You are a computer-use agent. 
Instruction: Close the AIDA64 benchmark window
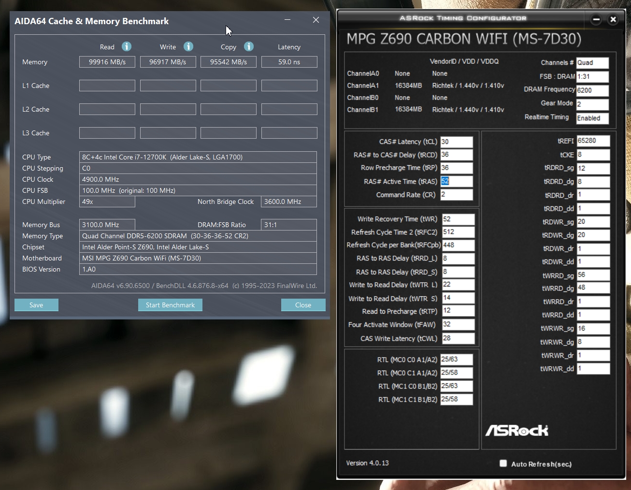point(316,20)
